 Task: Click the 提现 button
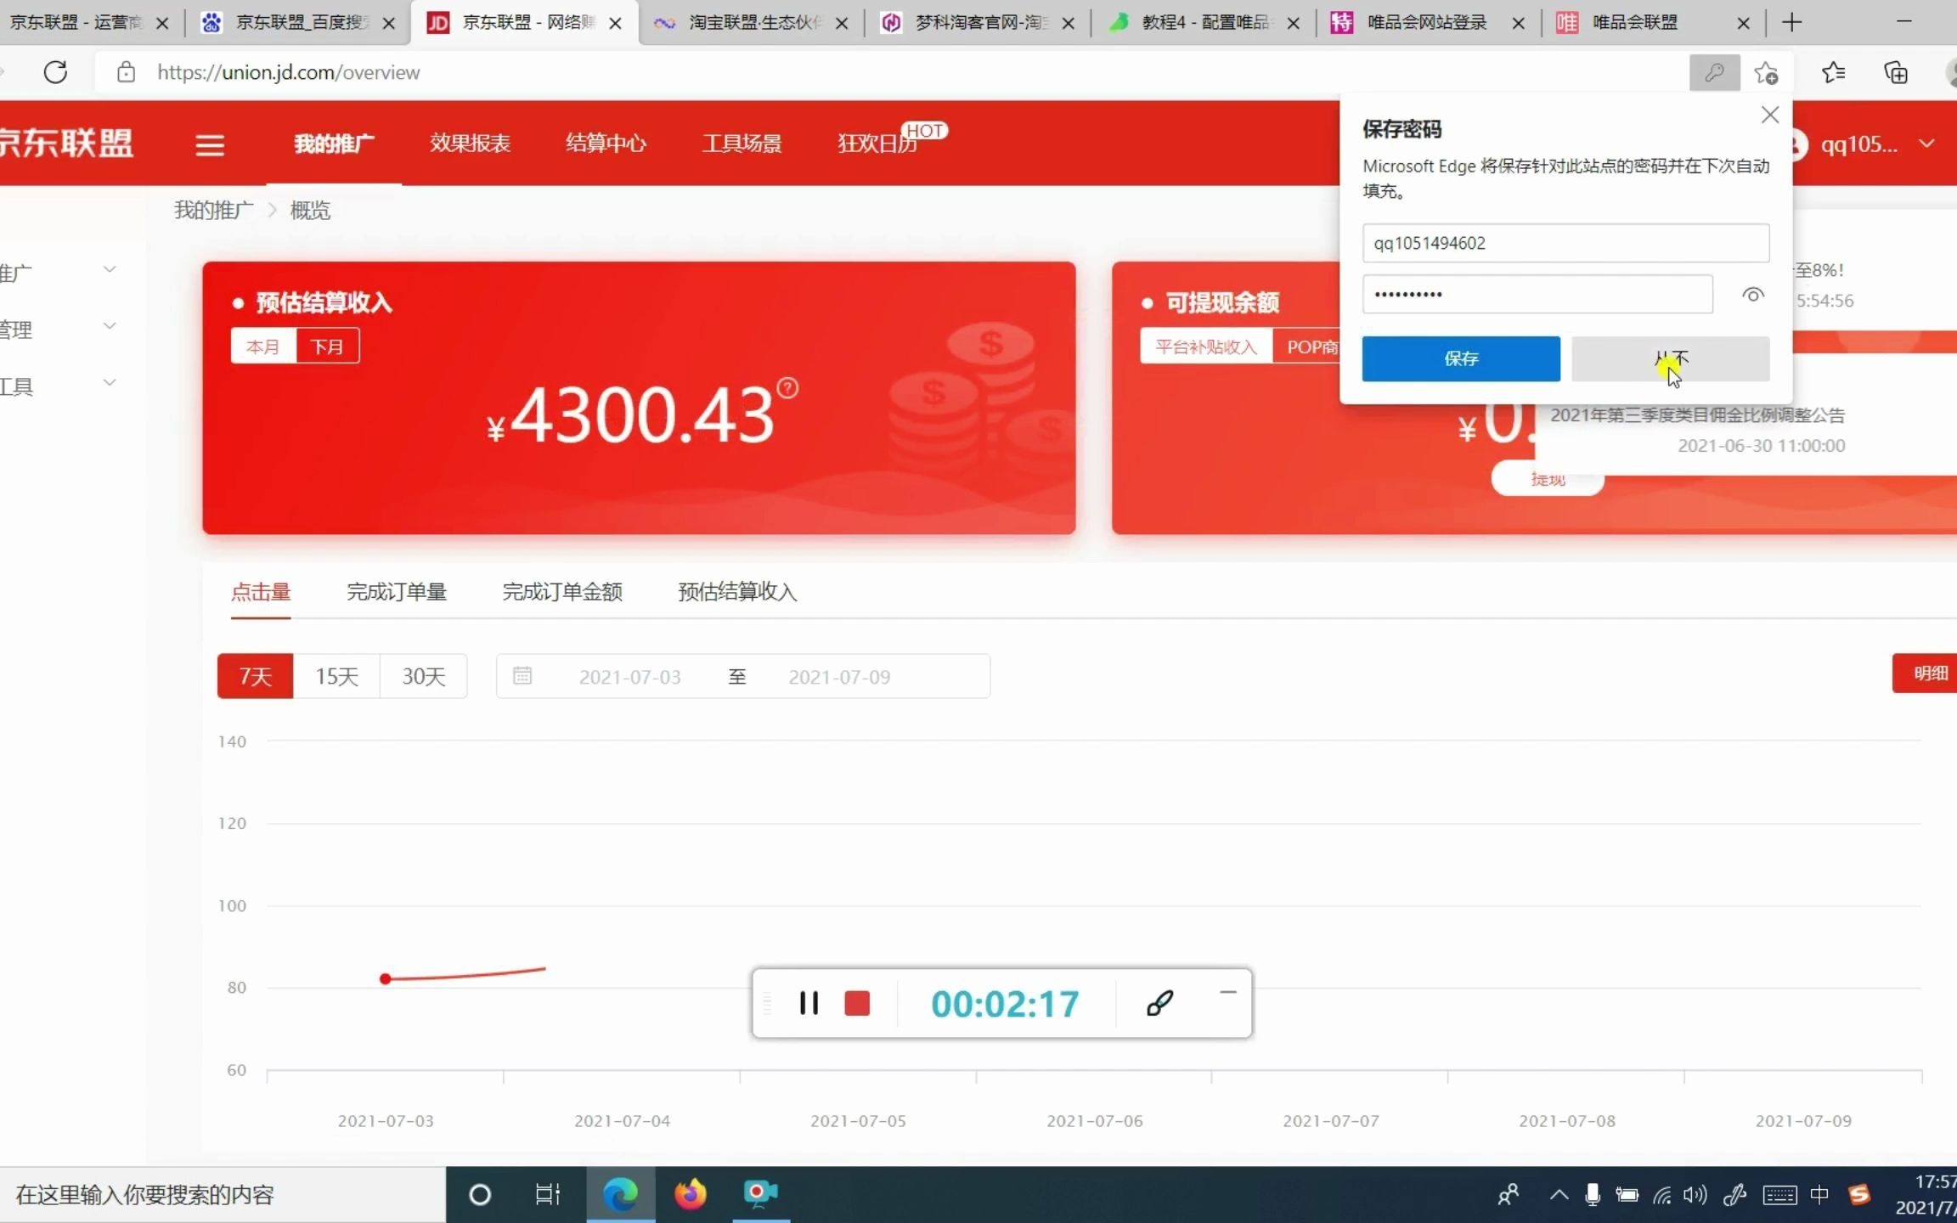click(1548, 479)
